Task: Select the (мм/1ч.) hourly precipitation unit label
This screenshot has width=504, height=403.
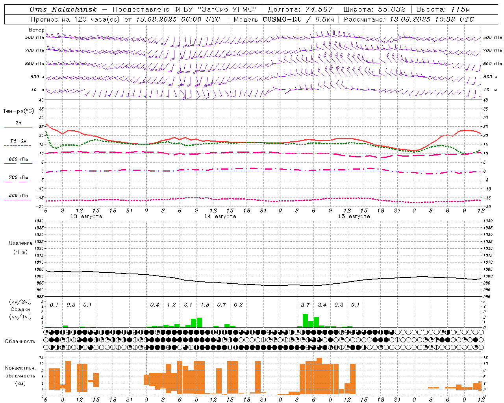Action: point(20,316)
